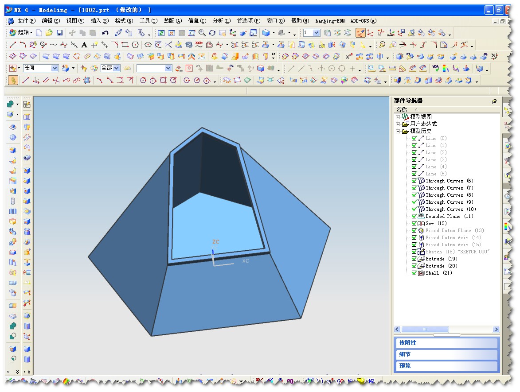Screen dimensions: 520x392
Task: Select the Rectangle curve tool
Action: click(x=125, y=45)
